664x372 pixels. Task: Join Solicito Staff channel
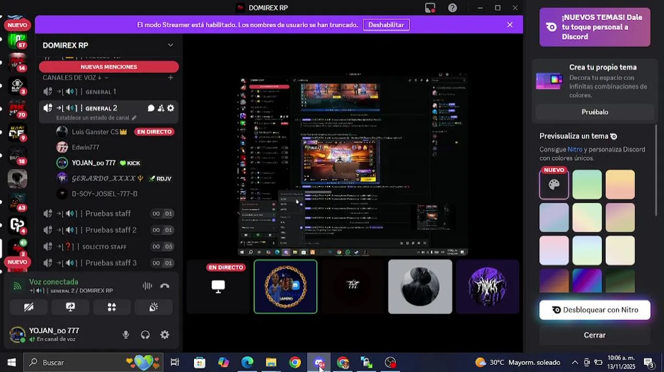pos(109,246)
